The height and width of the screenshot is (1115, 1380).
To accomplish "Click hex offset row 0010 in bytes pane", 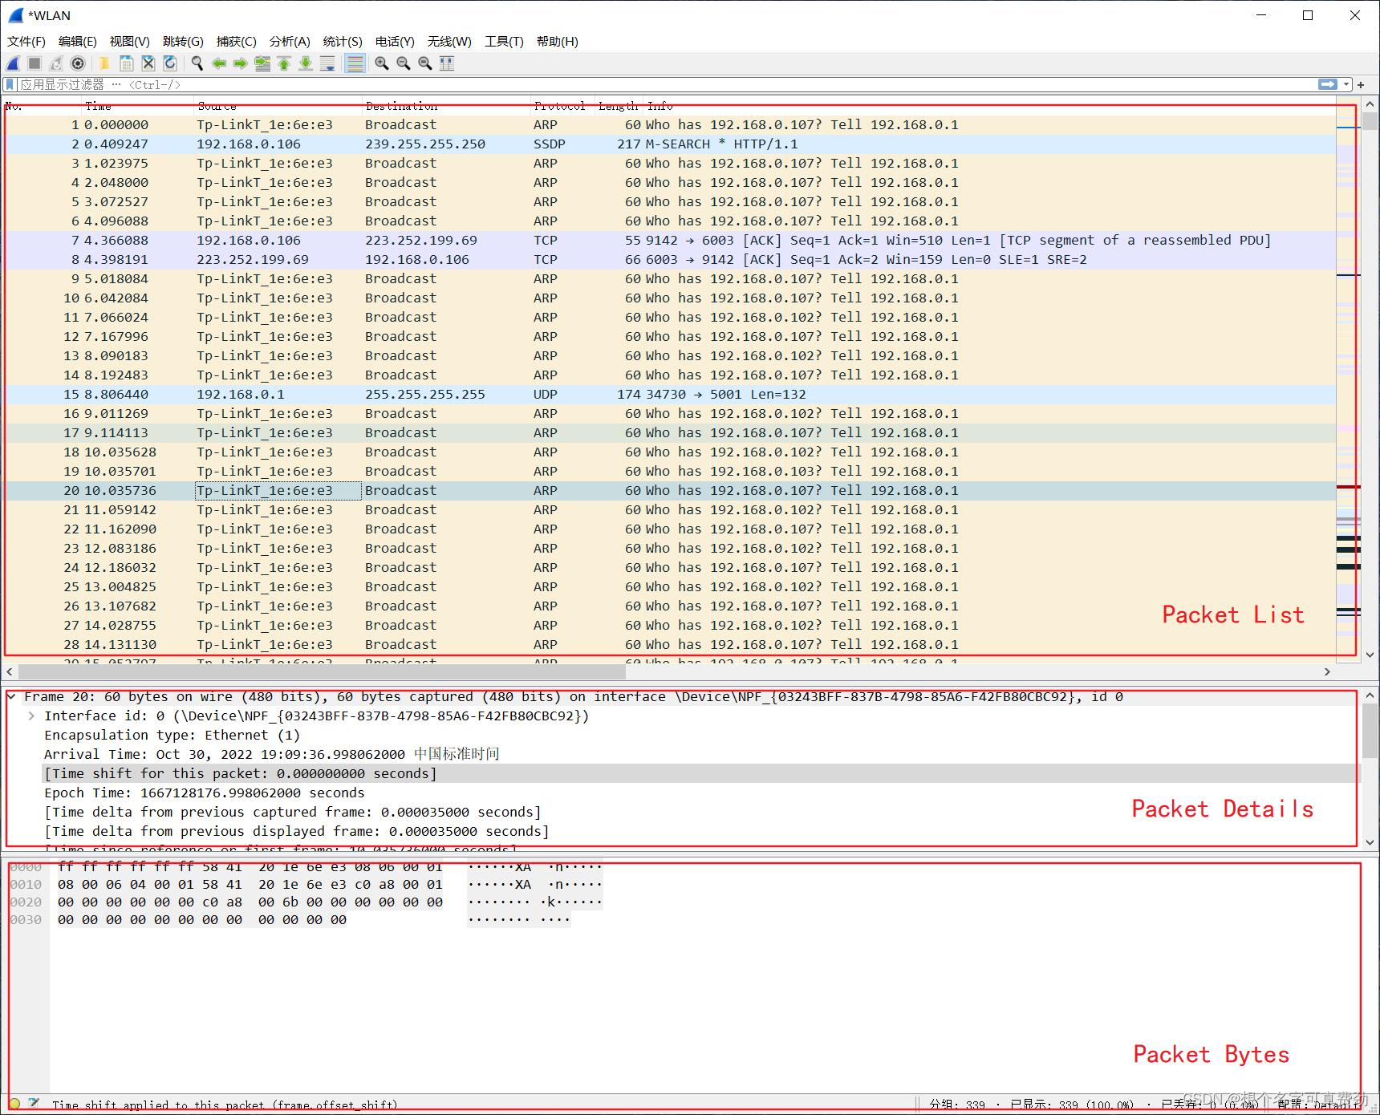I will click(26, 885).
